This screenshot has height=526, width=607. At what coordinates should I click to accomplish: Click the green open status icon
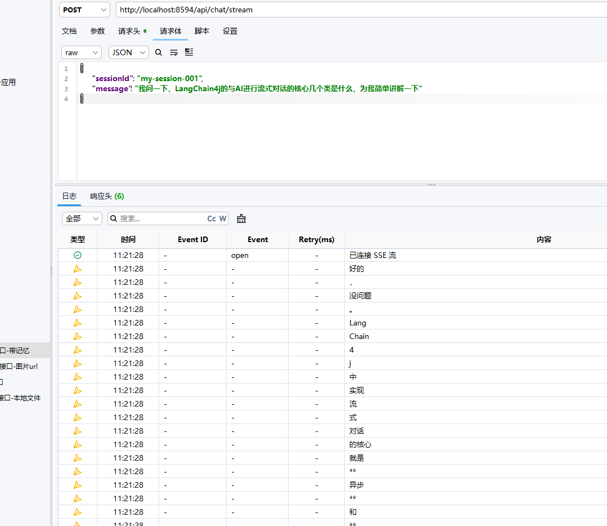(x=78, y=255)
